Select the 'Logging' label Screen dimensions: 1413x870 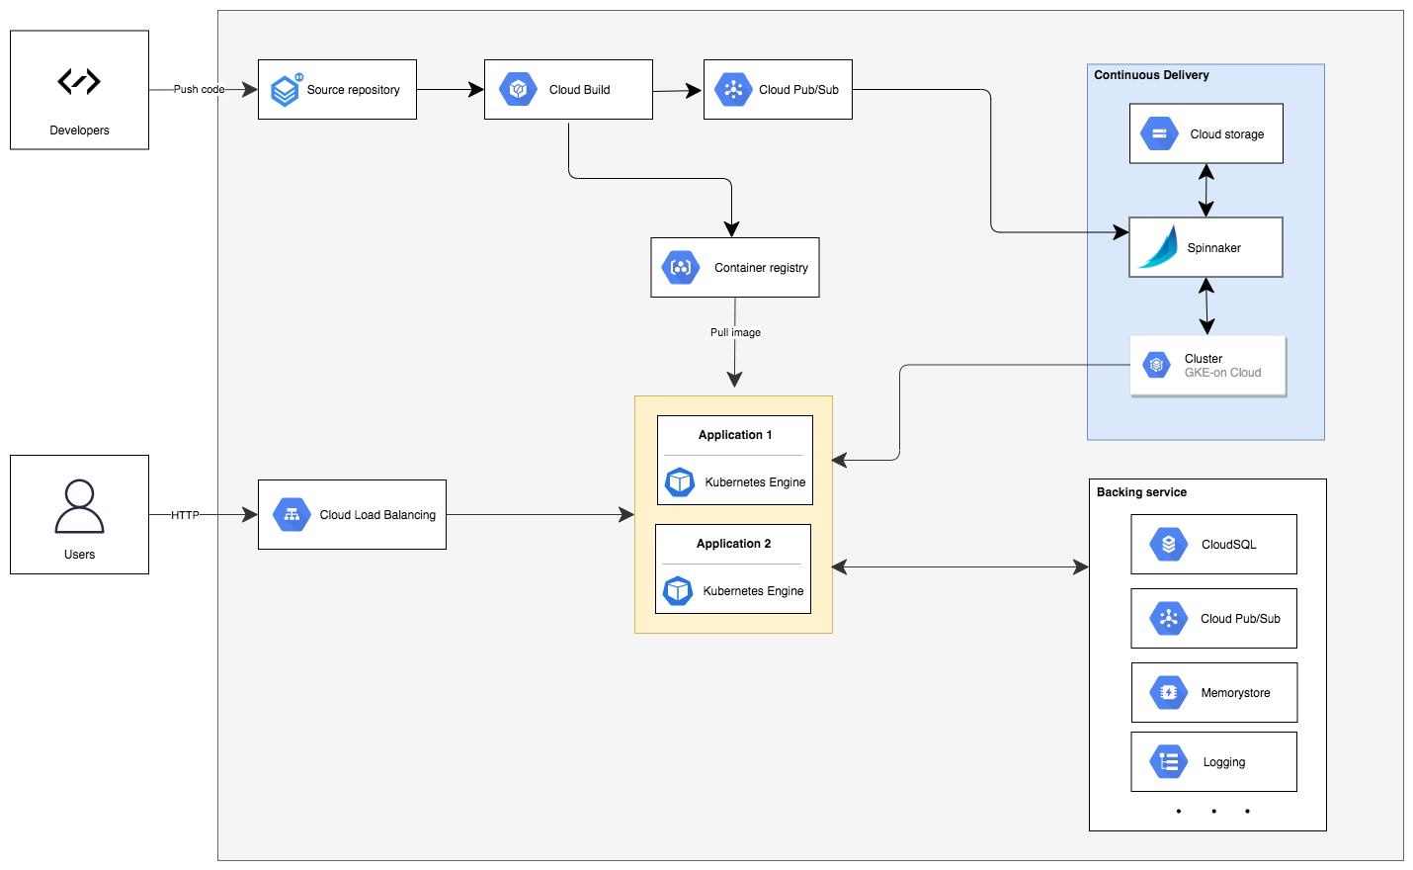(x=1223, y=762)
